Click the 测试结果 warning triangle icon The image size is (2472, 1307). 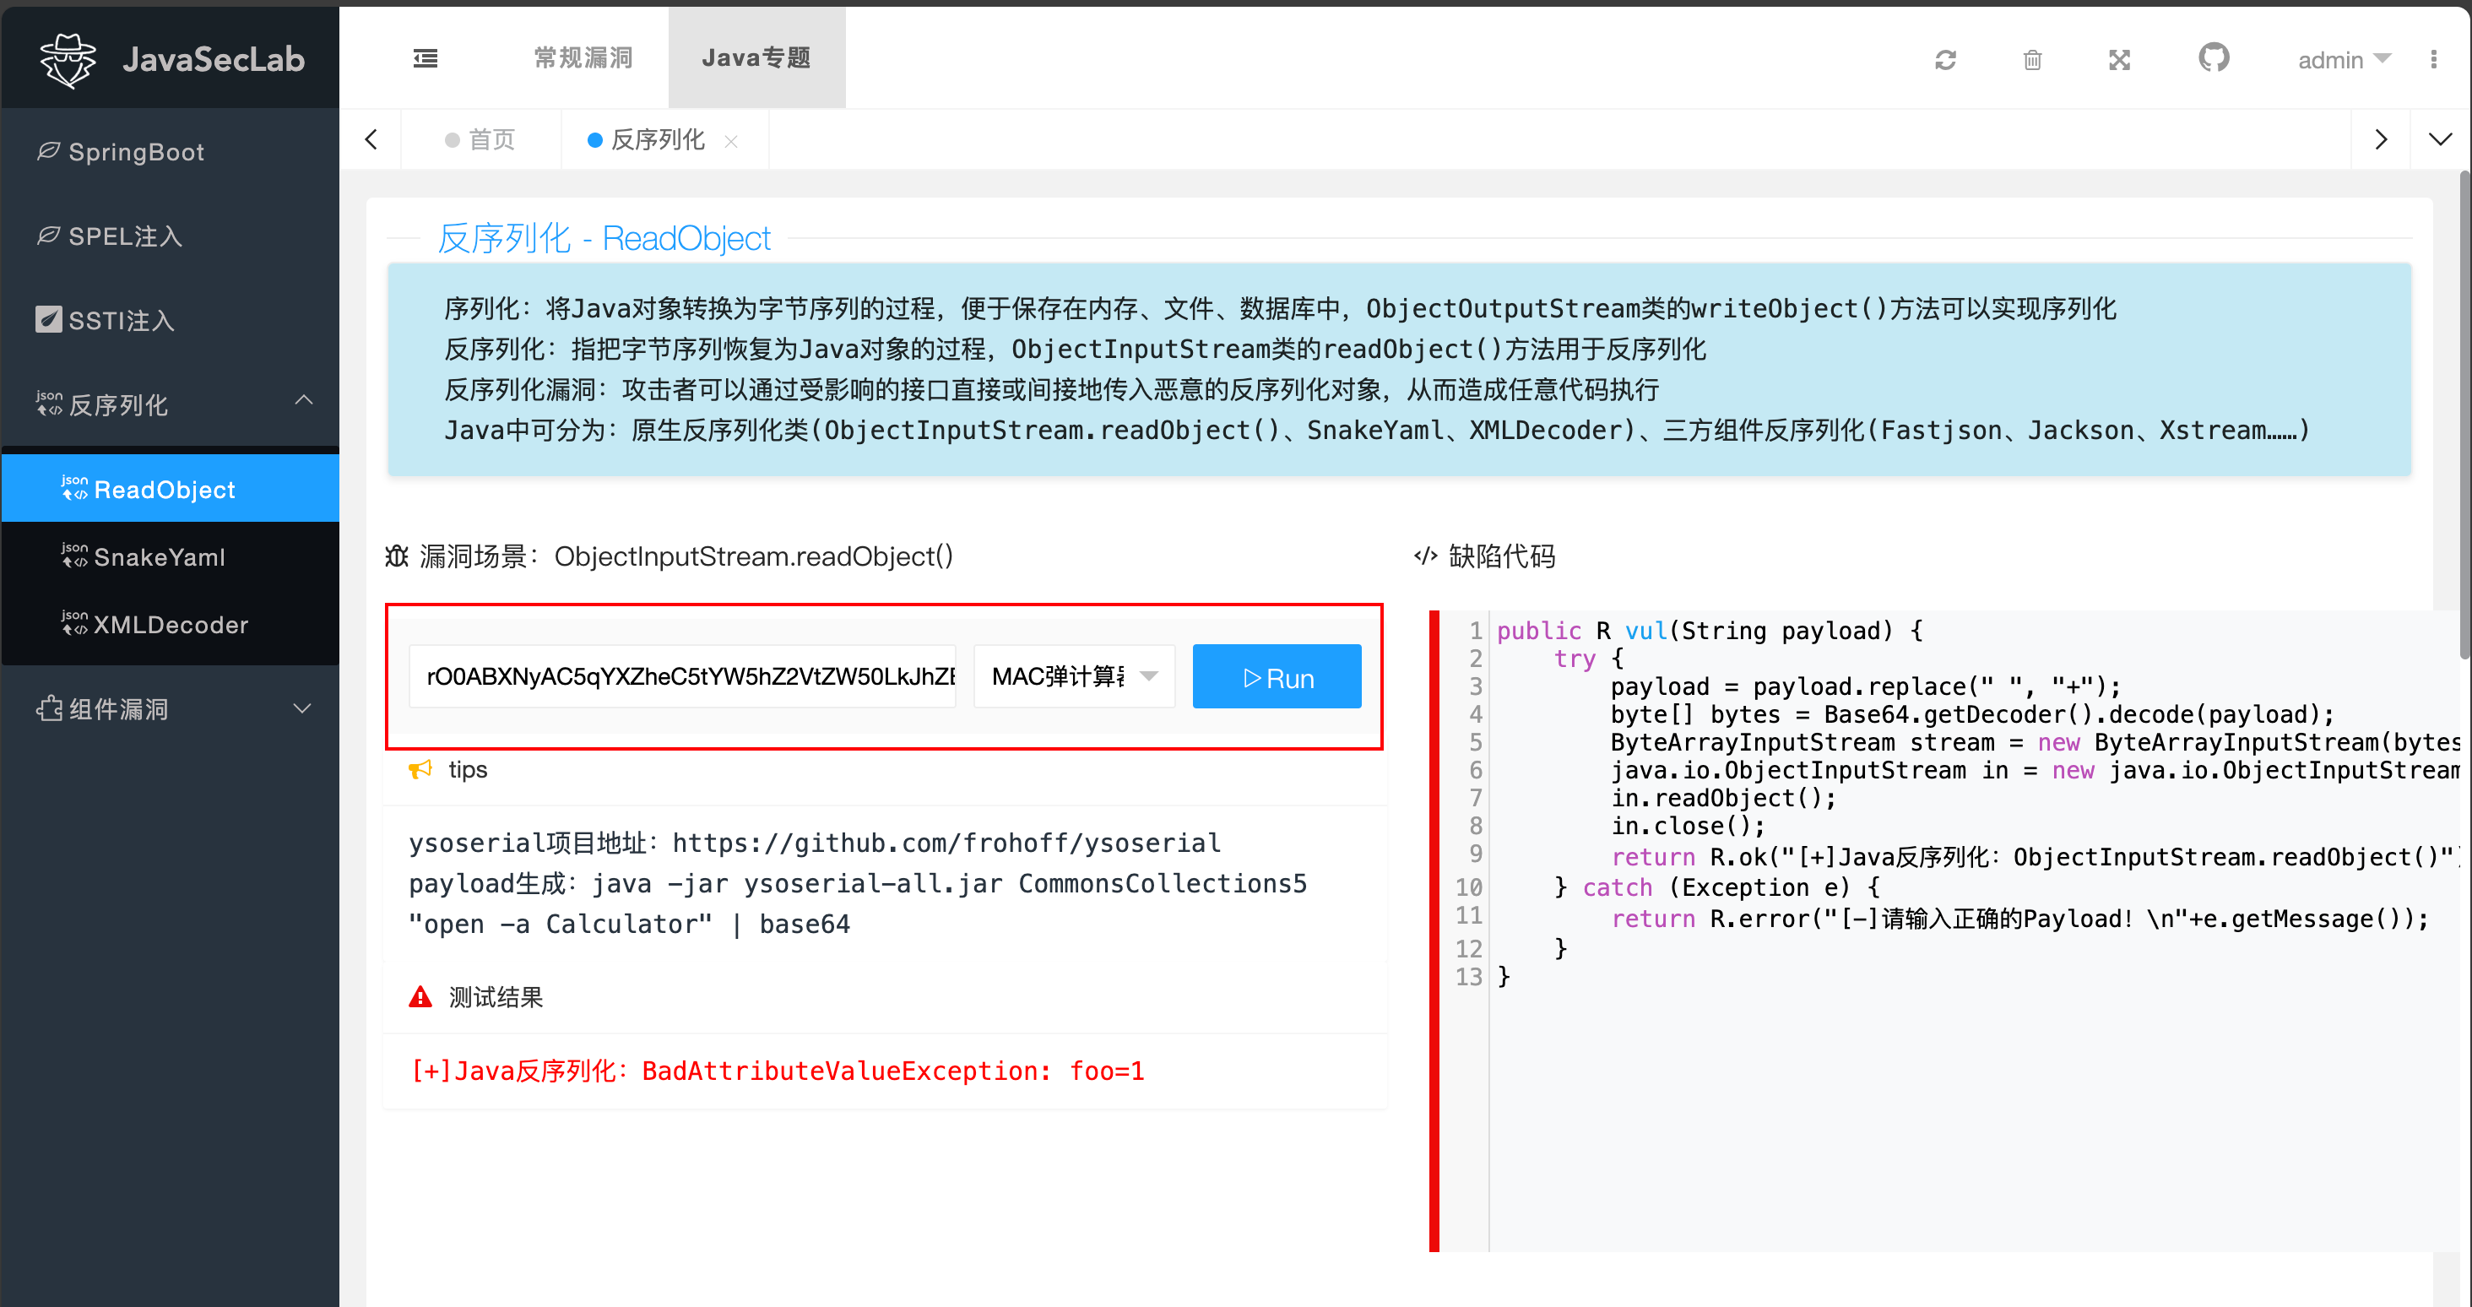tap(420, 997)
